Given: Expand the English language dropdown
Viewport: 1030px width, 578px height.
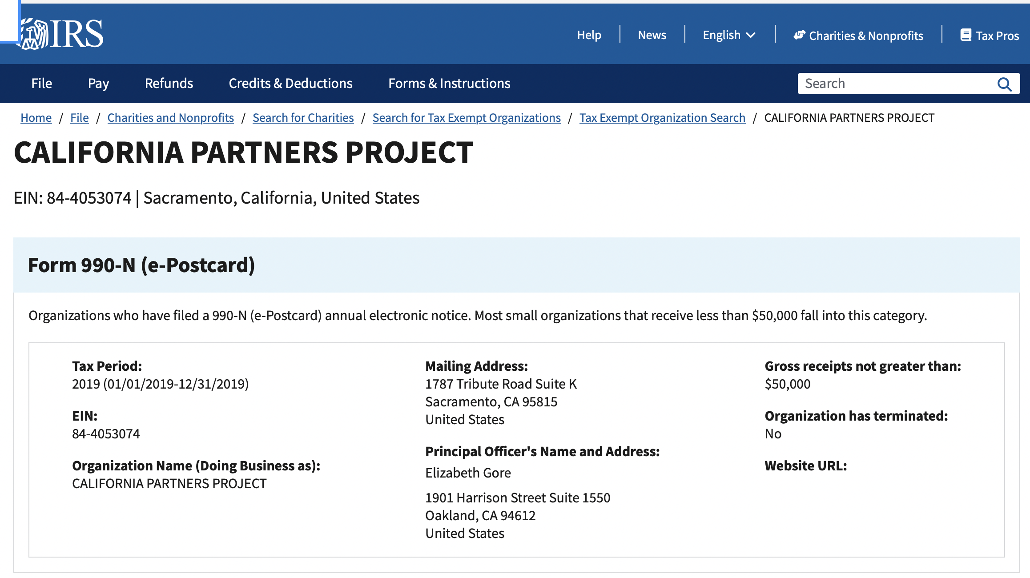Looking at the screenshot, I should tap(729, 35).
